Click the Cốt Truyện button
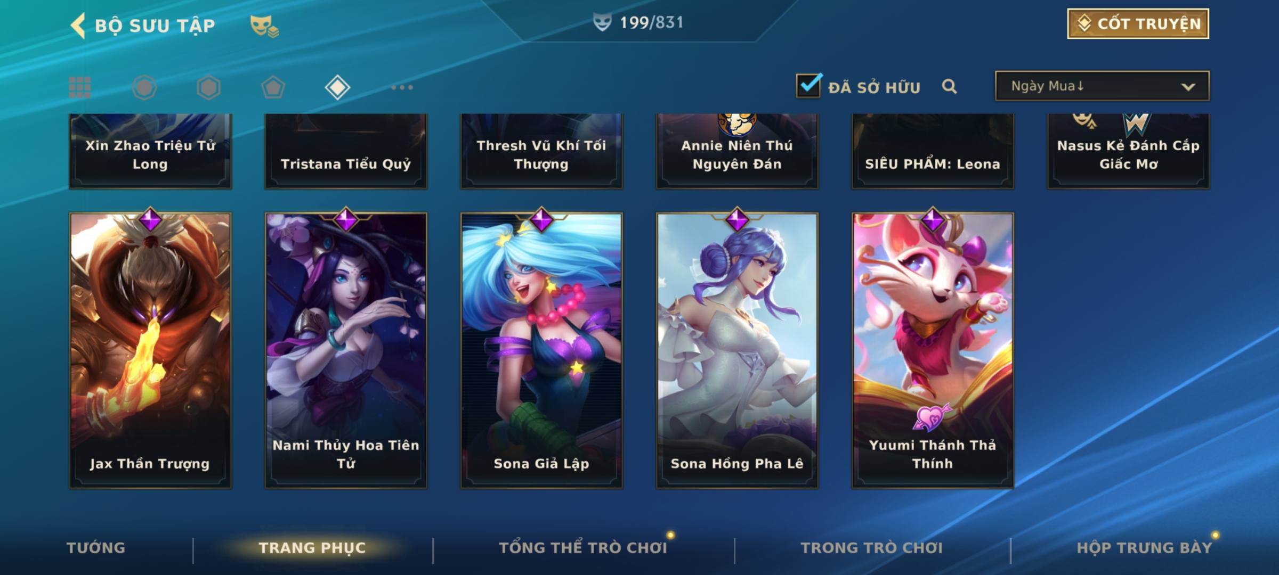This screenshot has width=1279, height=575. pyautogui.click(x=1138, y=23)
